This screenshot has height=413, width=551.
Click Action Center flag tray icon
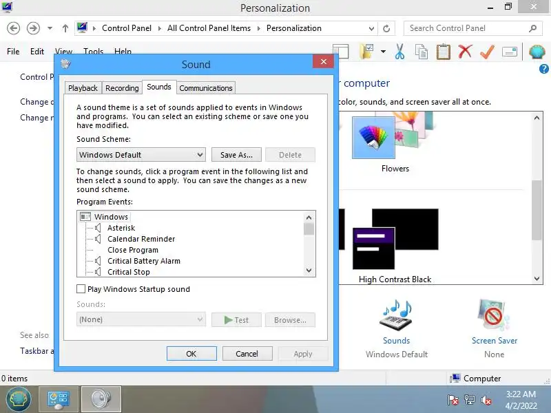[453, 400]
